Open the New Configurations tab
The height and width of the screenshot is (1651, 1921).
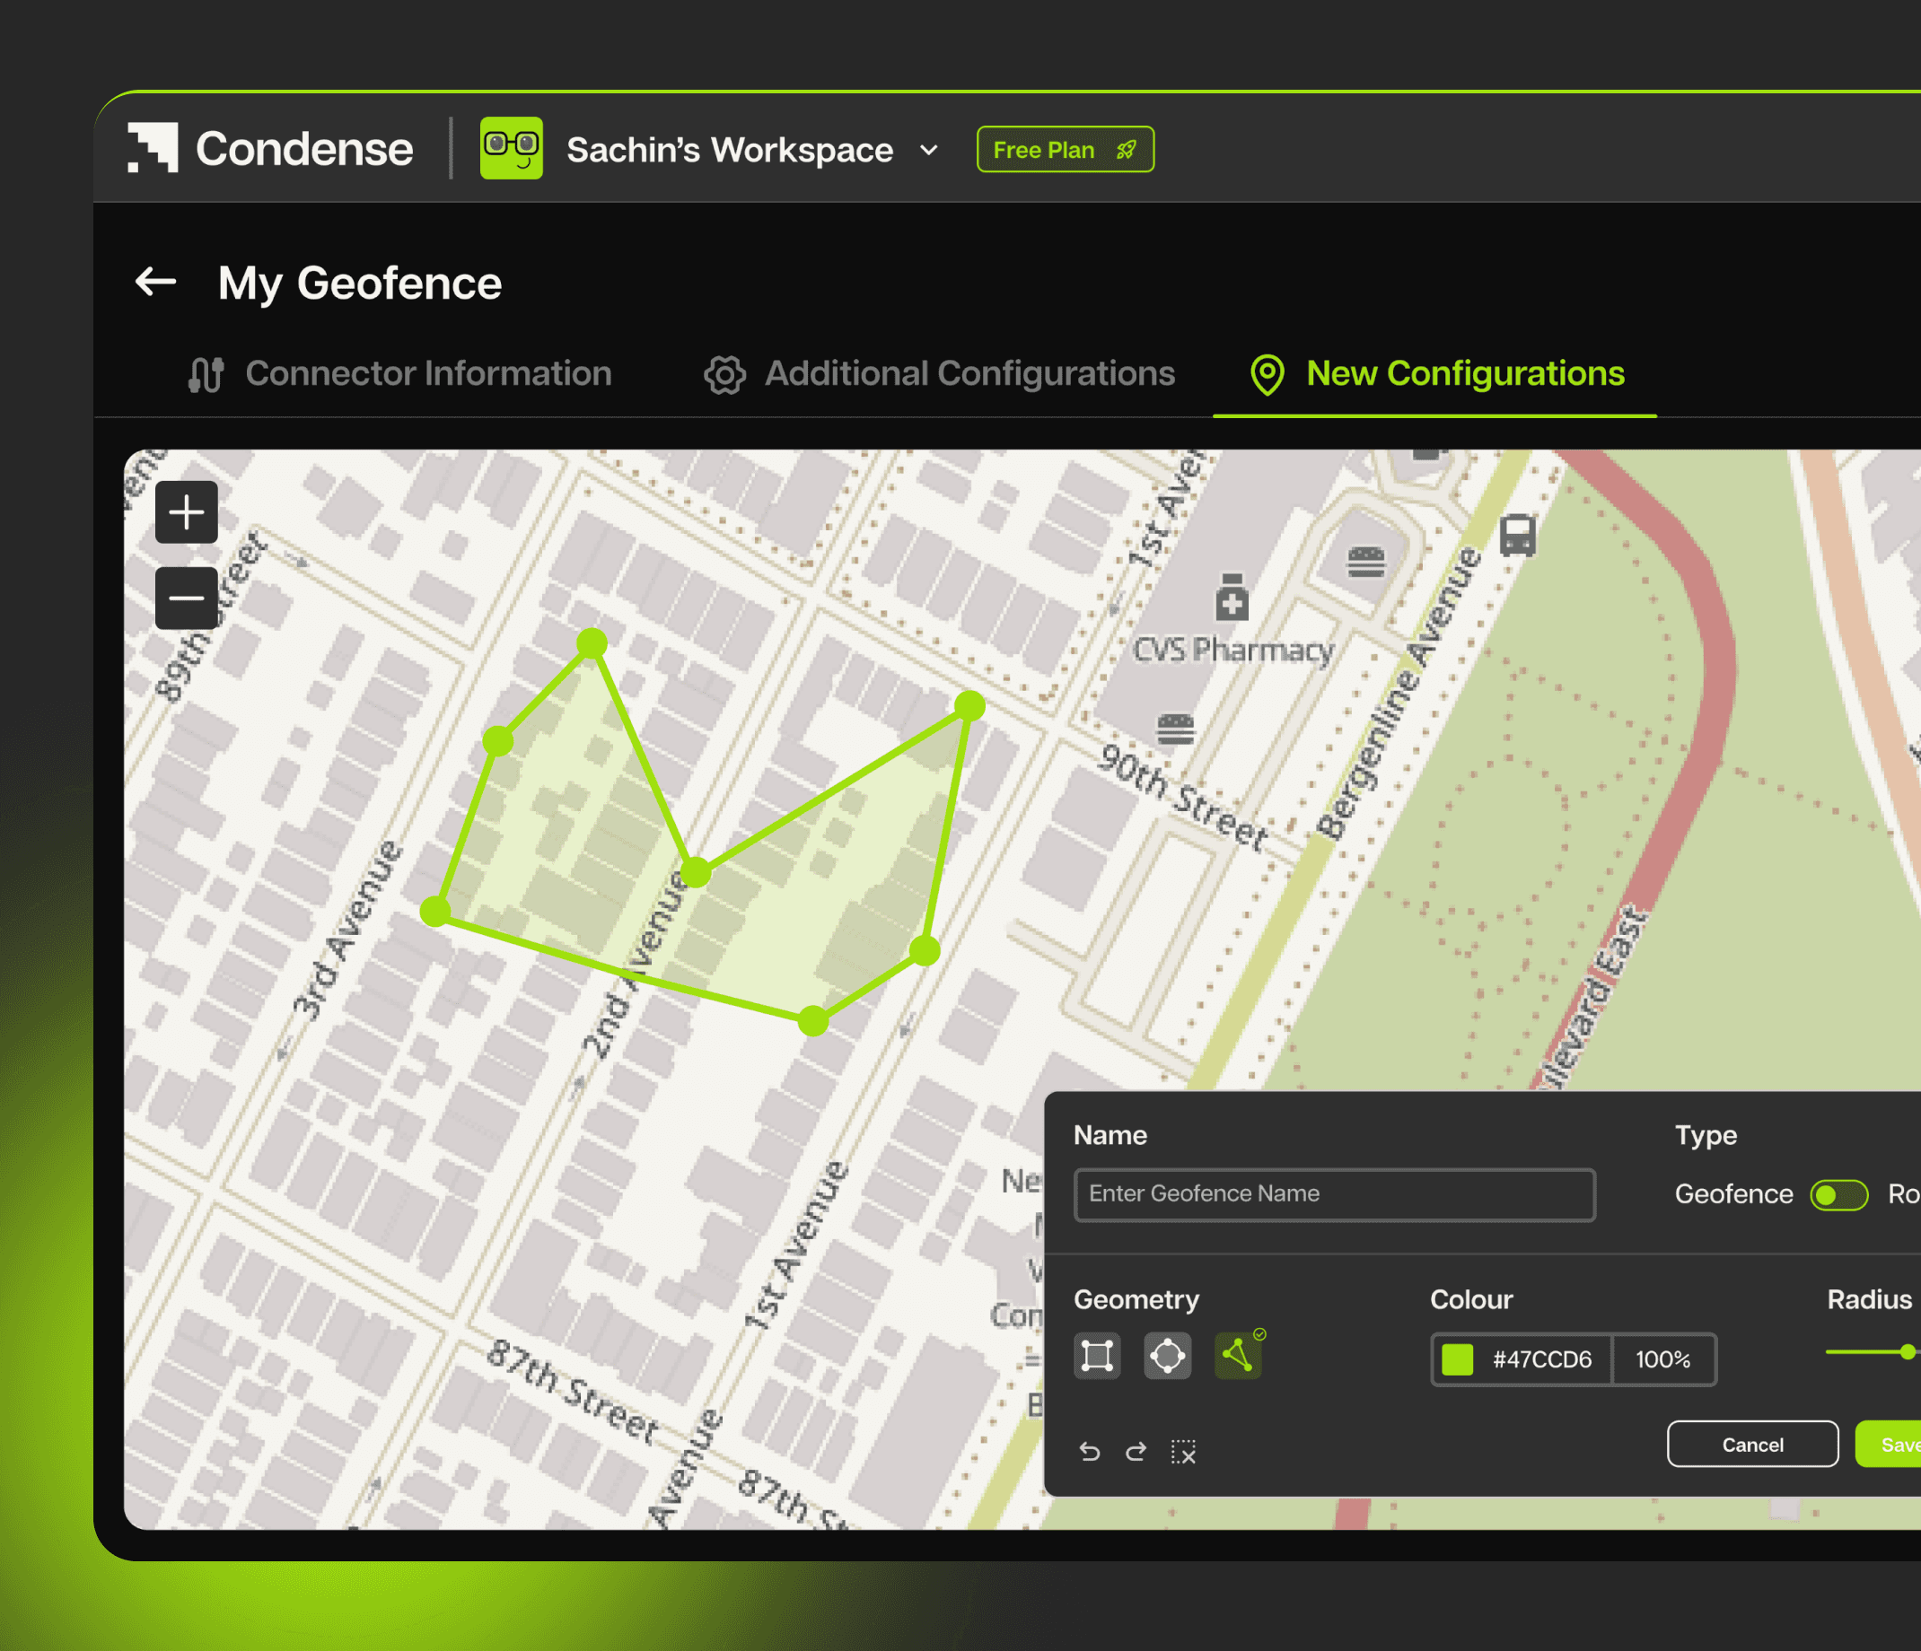1437,374
